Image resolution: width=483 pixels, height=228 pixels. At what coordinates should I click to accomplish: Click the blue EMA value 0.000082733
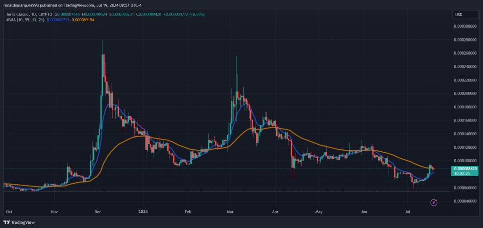tap(58, 20)
